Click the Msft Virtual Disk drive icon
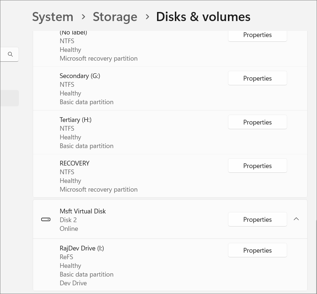The image size is (317, 294). (46, 219)
